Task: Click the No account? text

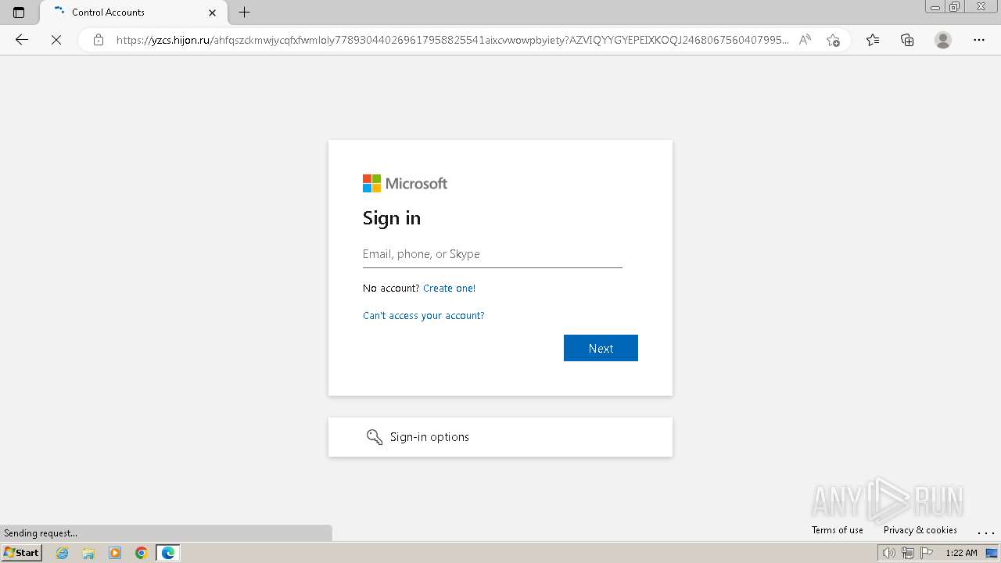Action: pyautogui.click(x=391, y=288)
